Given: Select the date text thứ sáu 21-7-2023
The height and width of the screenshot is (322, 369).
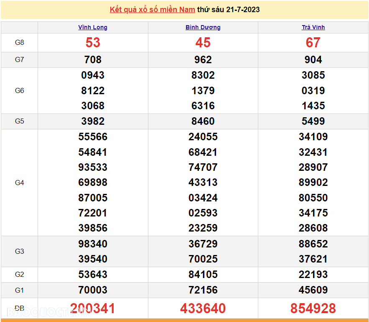Looking at the screenshot, I should [228, 10].
